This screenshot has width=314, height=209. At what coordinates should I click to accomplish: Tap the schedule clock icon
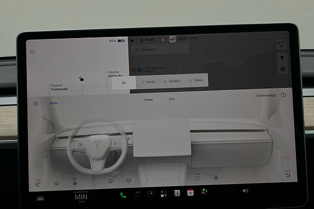click(x=283, y=95)
